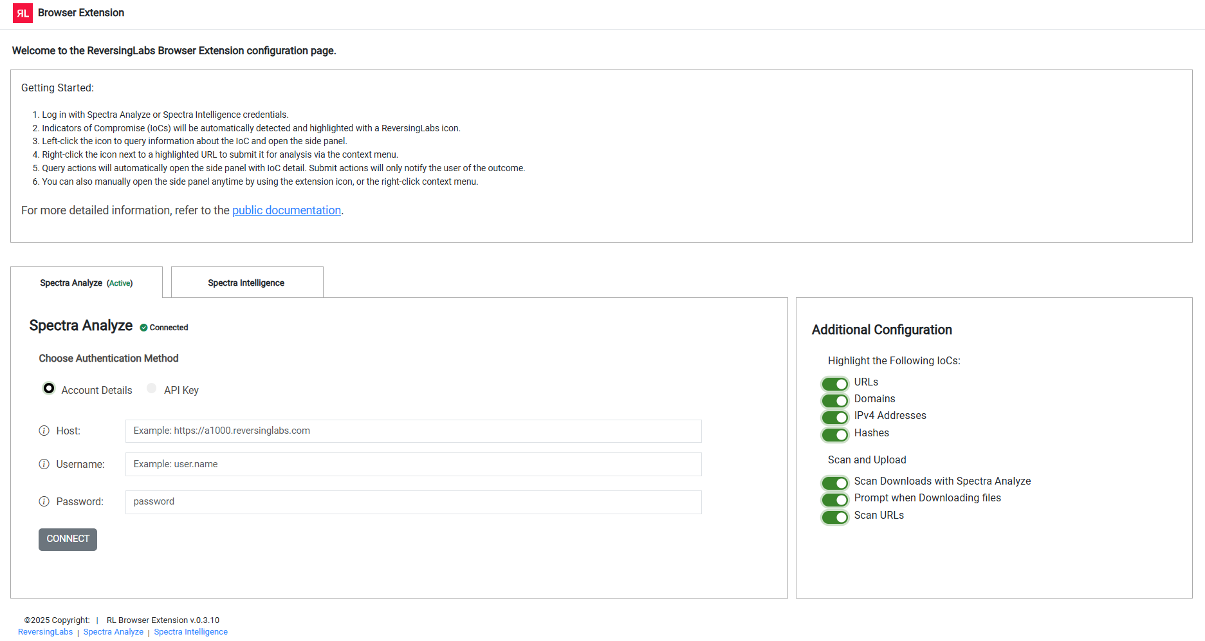The height and width of the screenshot is (641, 1205).
Task: Select the API Key radio button
Action: pos(152,388)
